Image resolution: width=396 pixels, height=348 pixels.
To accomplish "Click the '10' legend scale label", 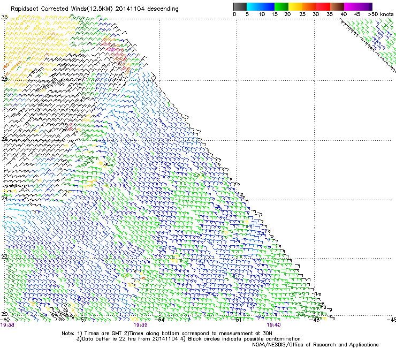I will 262,14.
